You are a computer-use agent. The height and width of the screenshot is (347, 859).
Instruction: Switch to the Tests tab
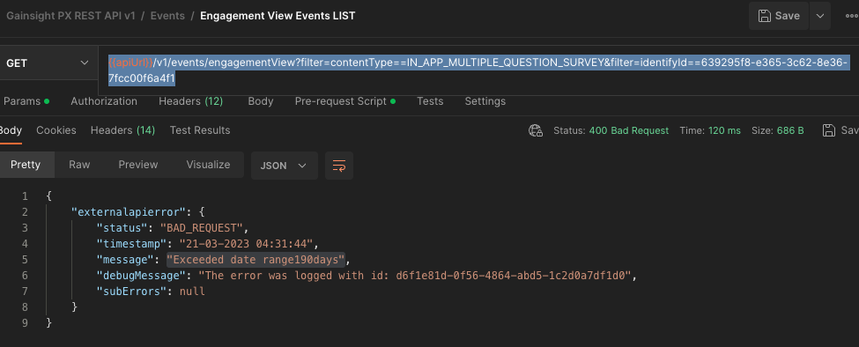tap(430, 101)
